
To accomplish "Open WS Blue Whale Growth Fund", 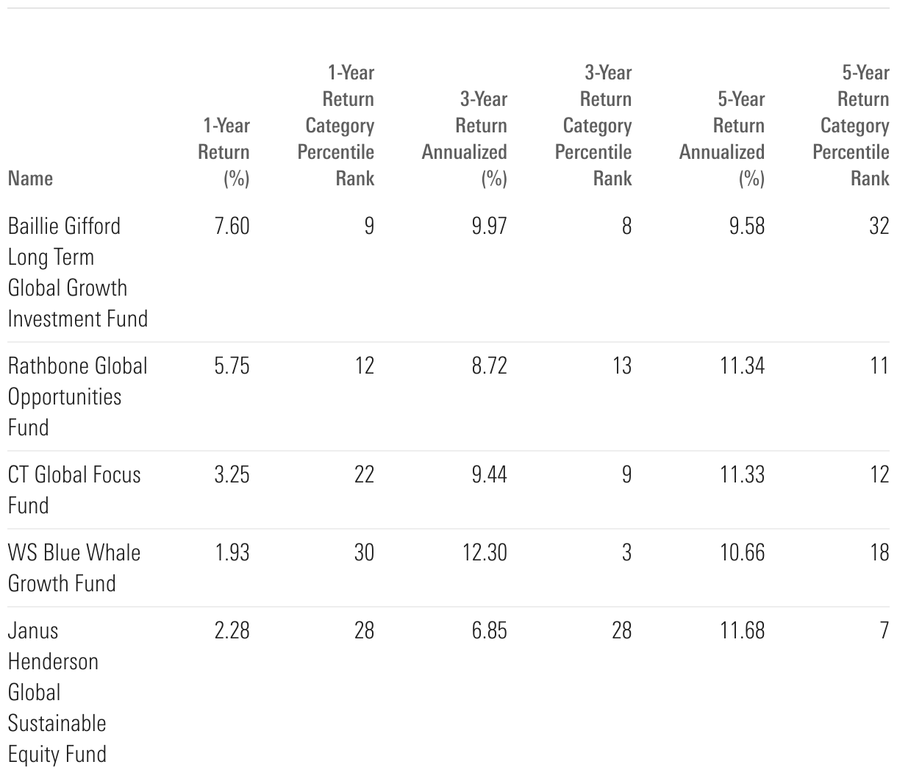I will click(74, 568).
